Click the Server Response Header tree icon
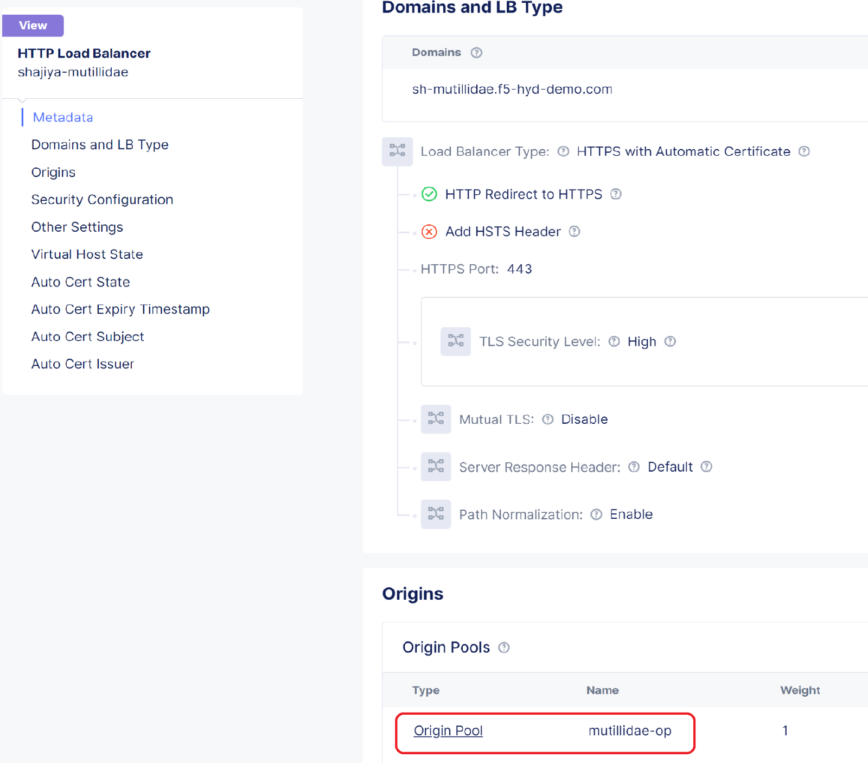 coord(436,467)
